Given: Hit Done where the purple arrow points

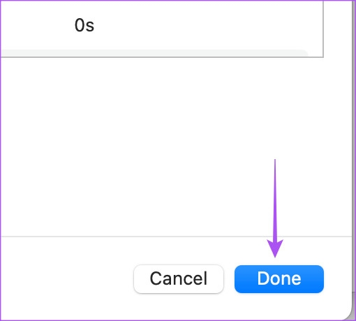Looking at the screenshot, I should click(x=279, y=278).
